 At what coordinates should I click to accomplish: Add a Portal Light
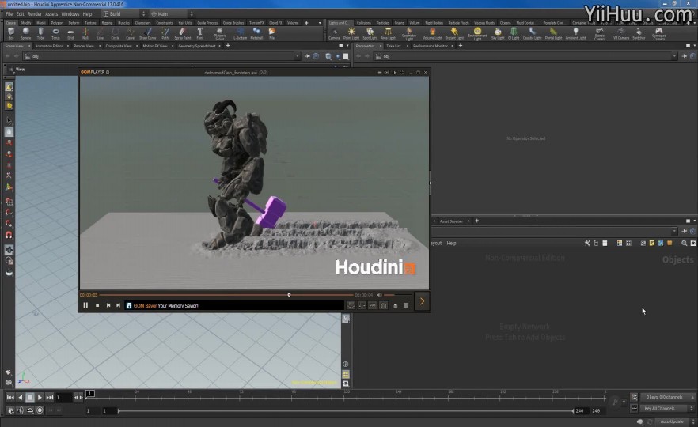[553, 34]
